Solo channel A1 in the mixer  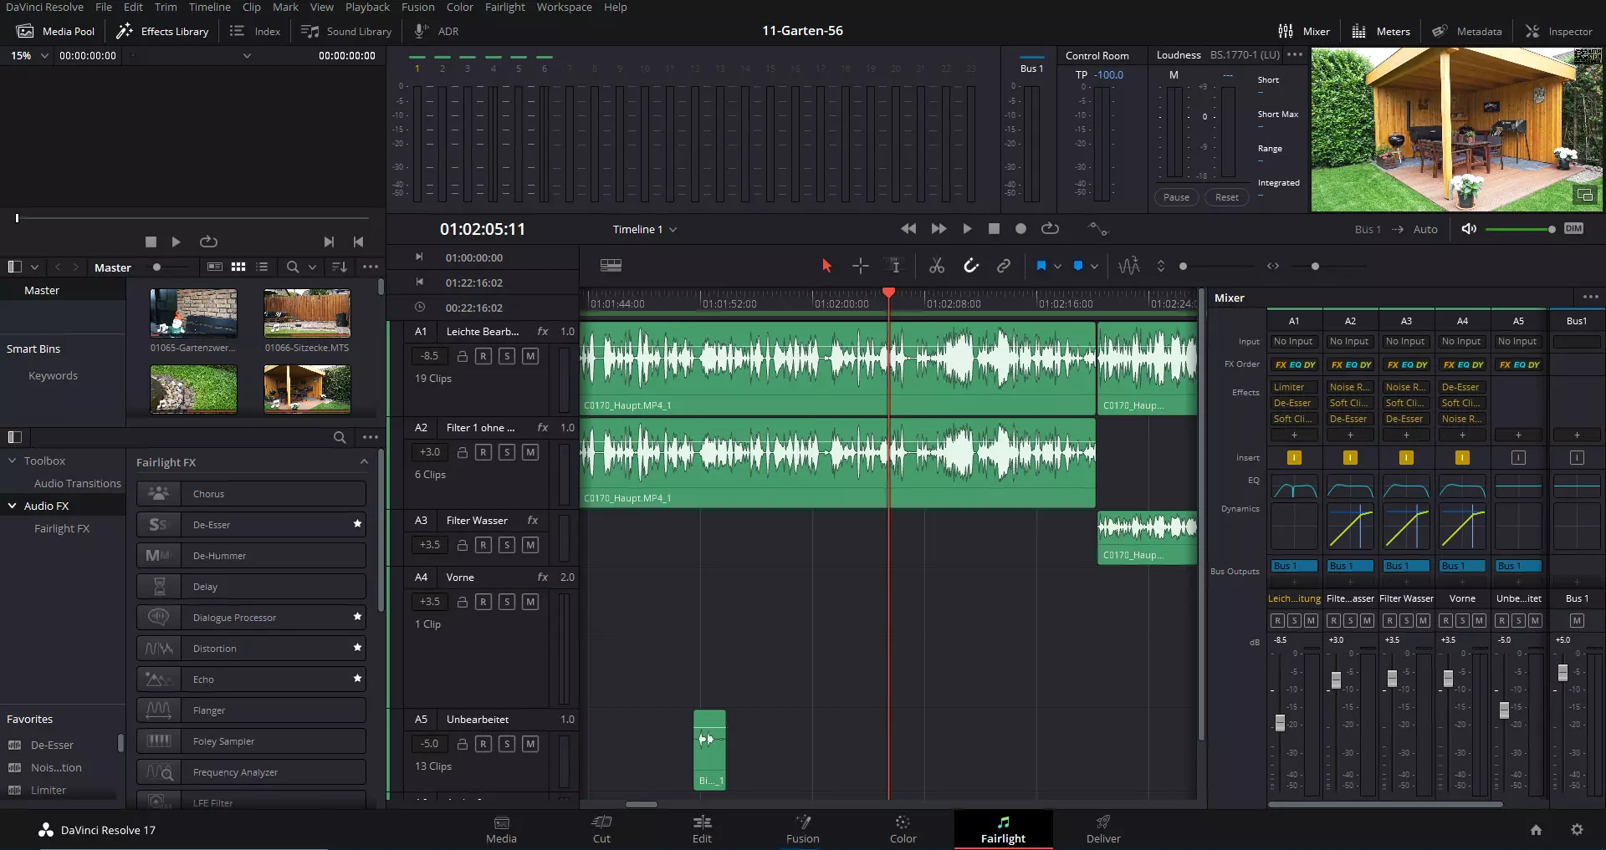1294,620
